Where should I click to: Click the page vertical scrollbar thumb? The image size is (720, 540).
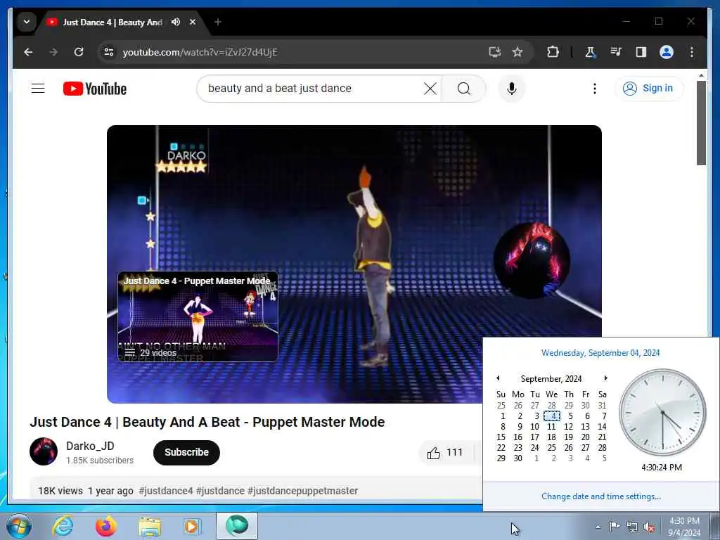point(701,122)
